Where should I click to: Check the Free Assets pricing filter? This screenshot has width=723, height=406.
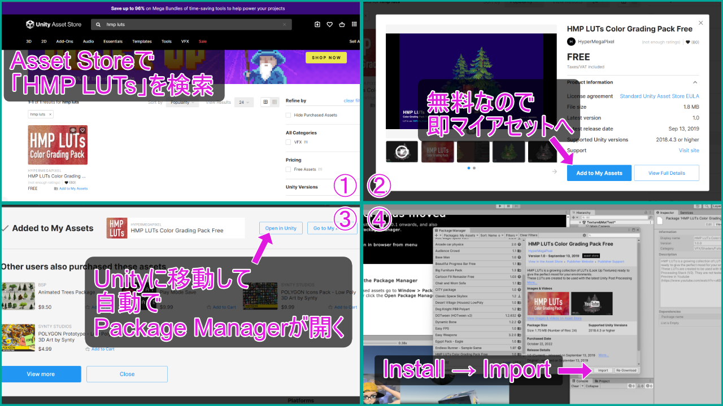(x=288, y=169)
